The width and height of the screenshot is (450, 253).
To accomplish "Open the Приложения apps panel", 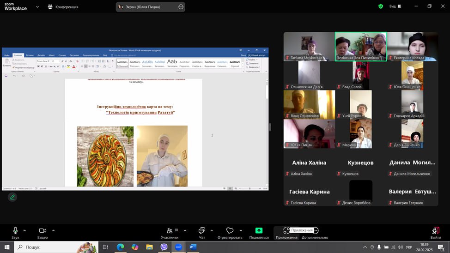I will coord(286,231).
